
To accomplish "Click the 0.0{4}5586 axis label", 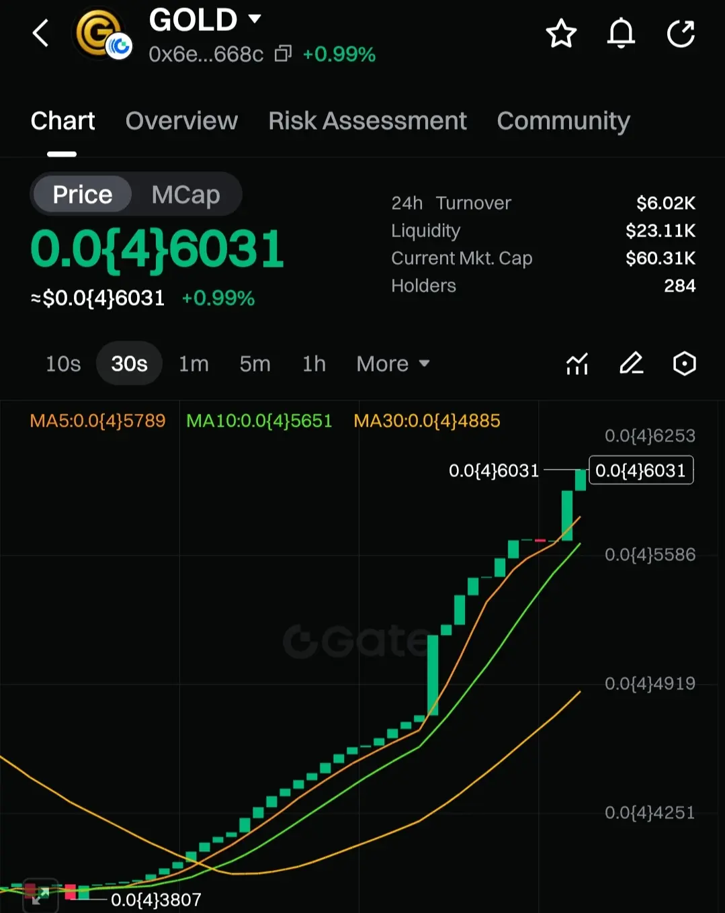I will pyautogui.click(x=650, y=554).
